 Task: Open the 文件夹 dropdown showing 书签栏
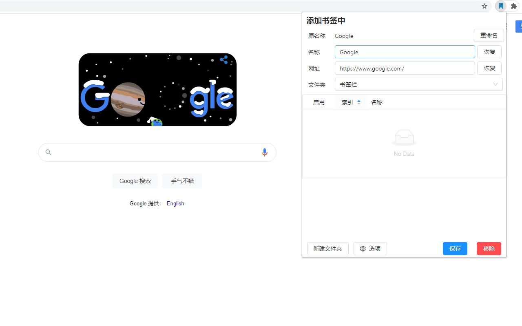point(419,84)
